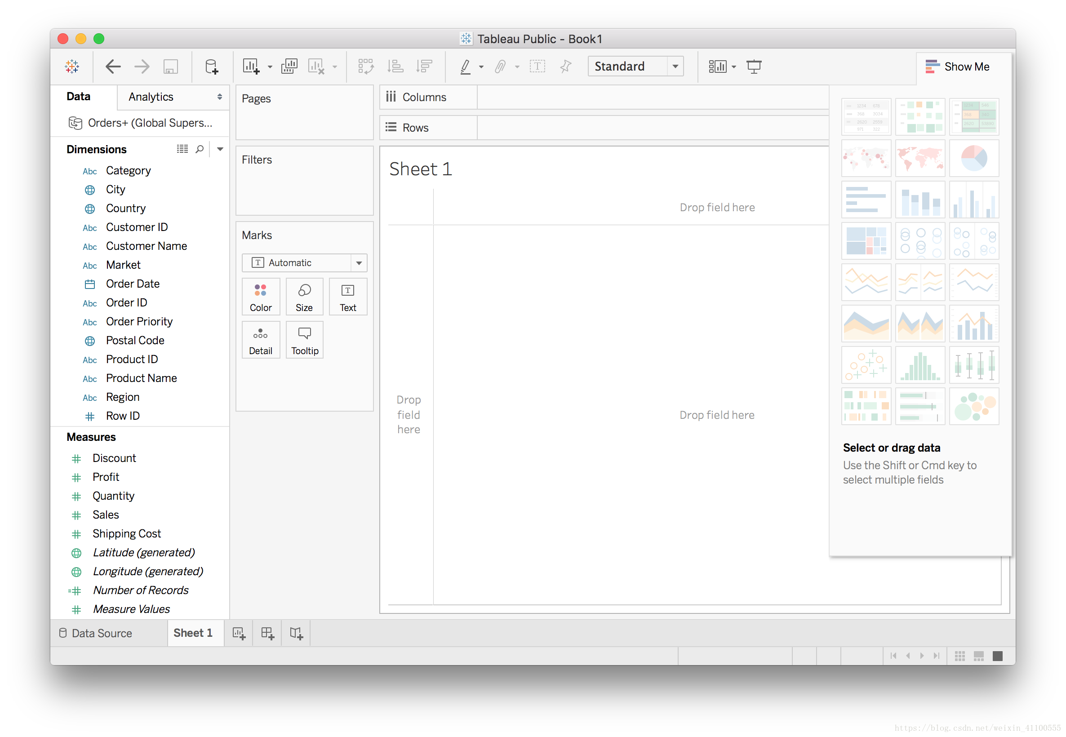
Task: Click the Size button on Marks card
Action: [304, 297]
